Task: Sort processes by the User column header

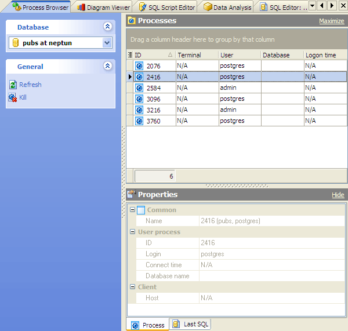Action: [239, 55]
